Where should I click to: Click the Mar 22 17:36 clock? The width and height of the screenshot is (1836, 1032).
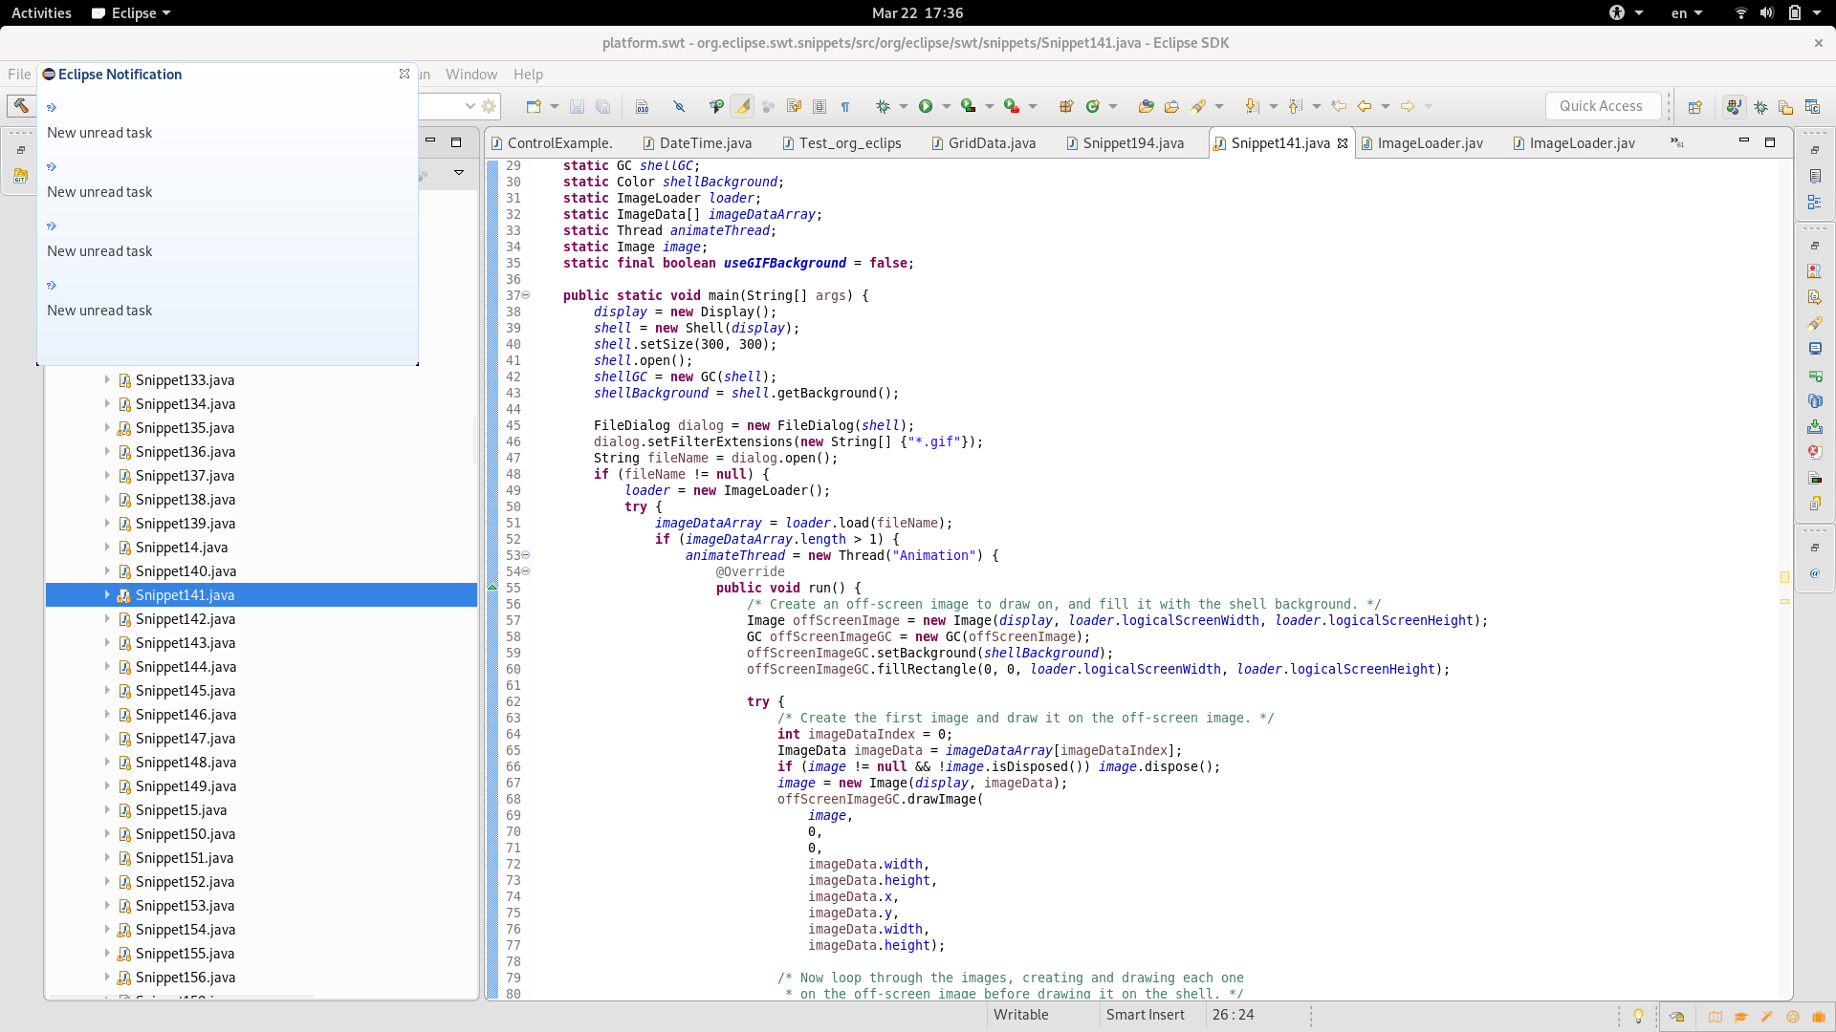point(918,13)
